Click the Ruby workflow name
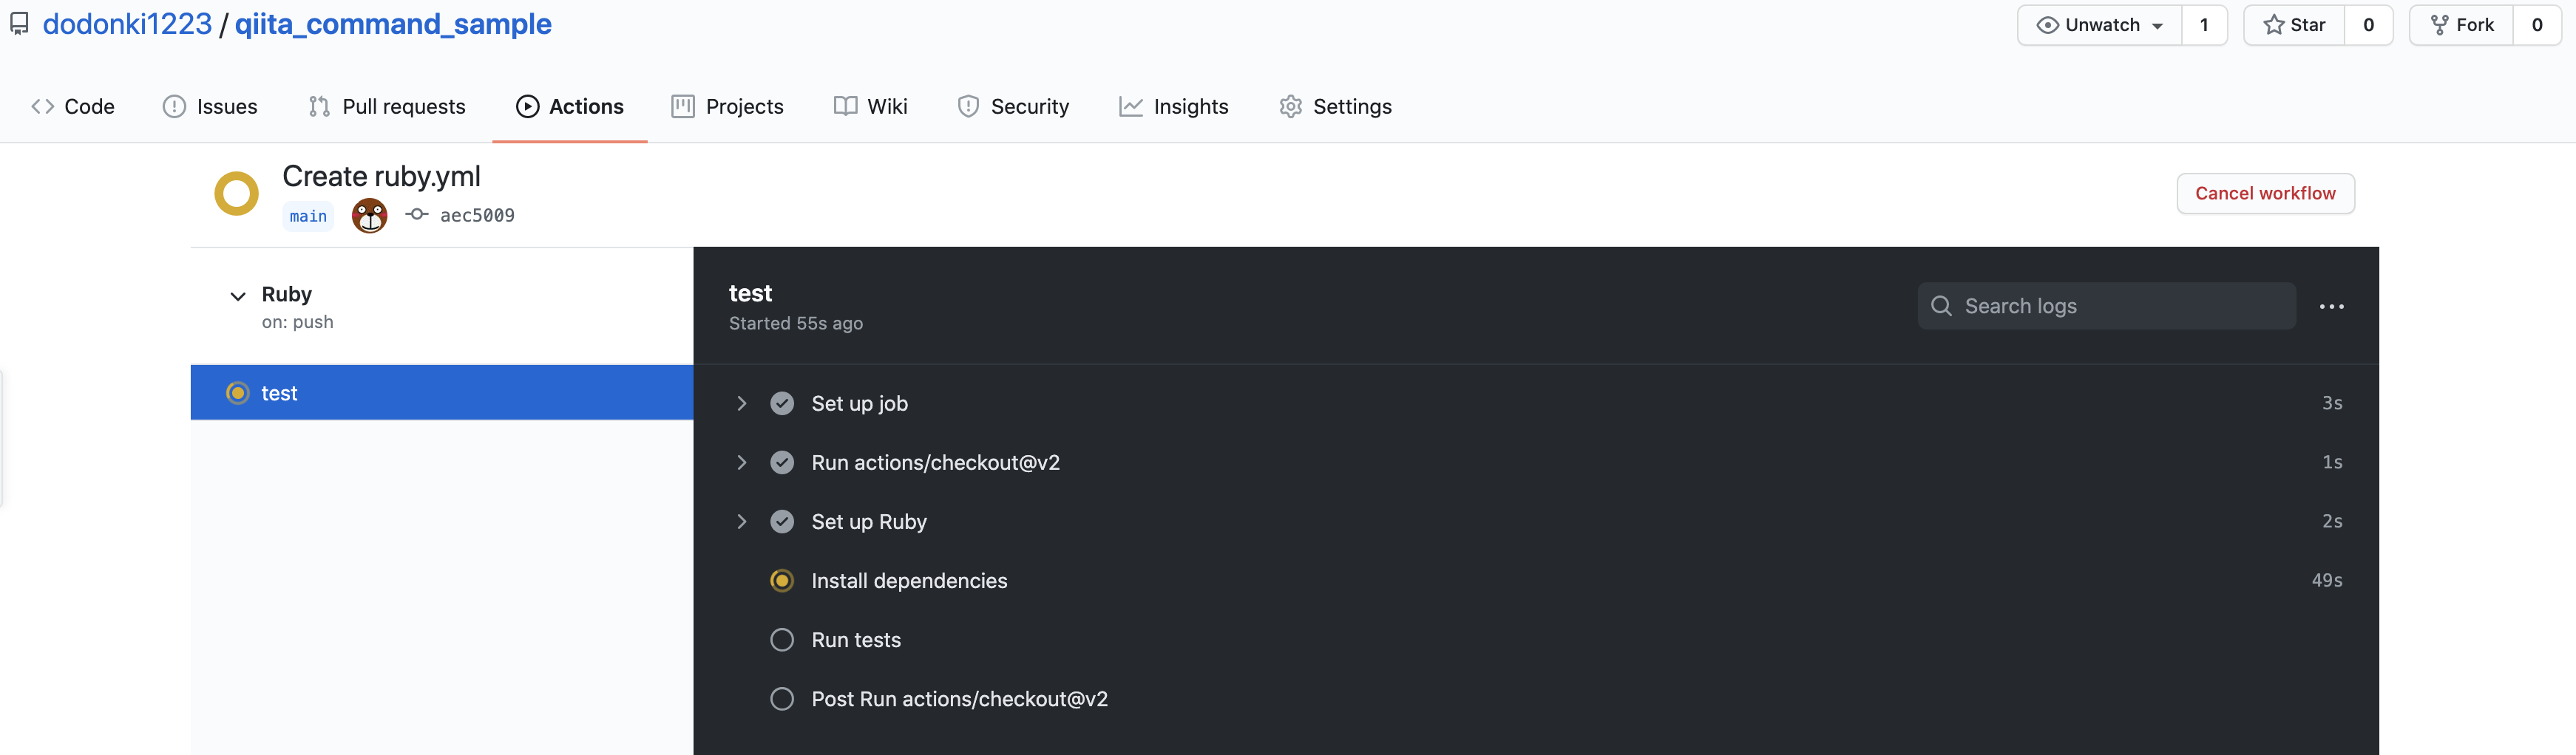 [287, 295]
